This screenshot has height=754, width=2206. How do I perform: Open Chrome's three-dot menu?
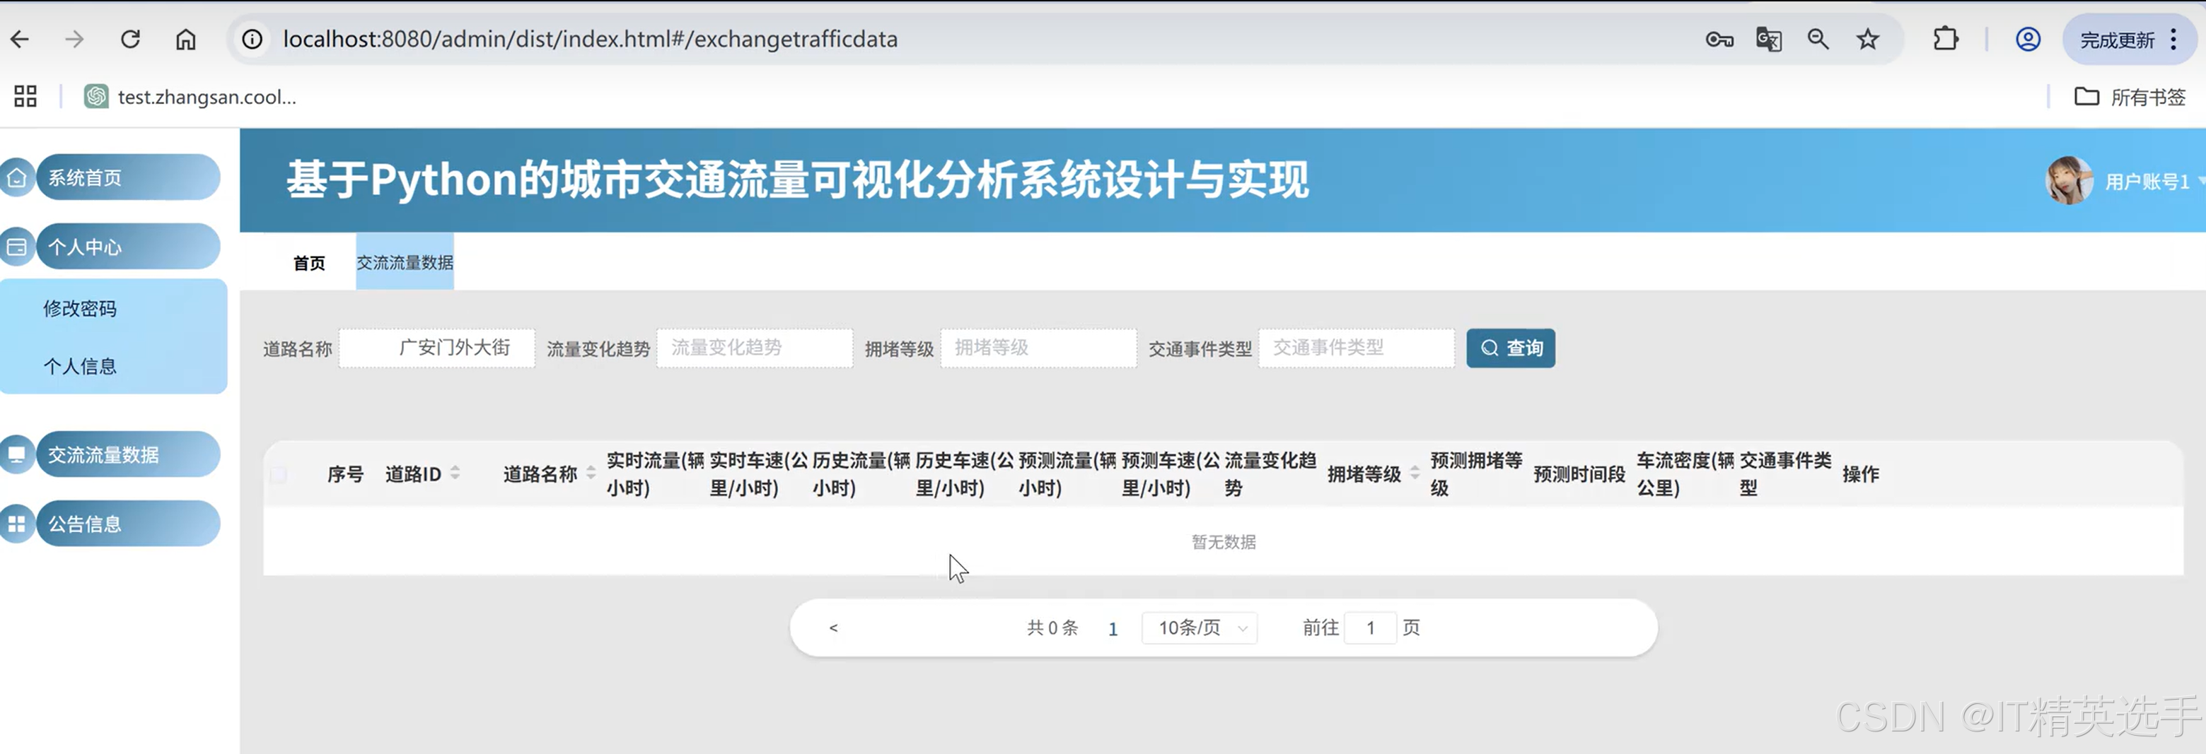point(2173,39)
